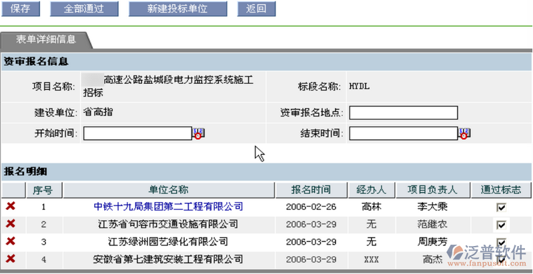
Task: Click the red X delete icon for row 1
Action: 11,207
